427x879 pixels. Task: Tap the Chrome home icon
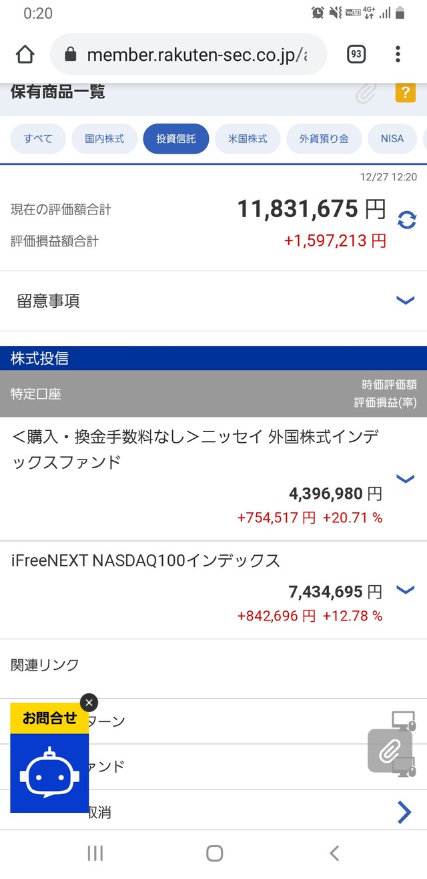click(25, 55)
